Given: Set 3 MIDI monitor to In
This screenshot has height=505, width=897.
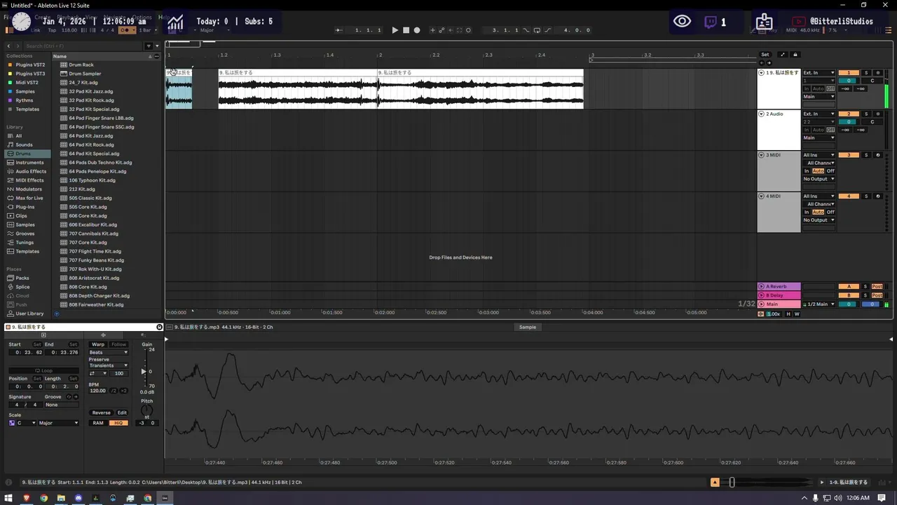Looking at the screenshot, I should pyautogui.click(x=807, y=171).
